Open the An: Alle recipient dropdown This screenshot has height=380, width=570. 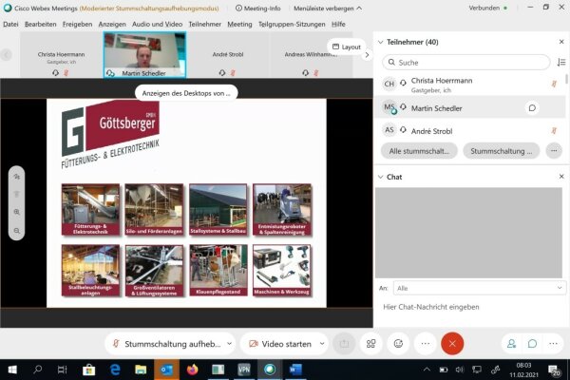point(479,288)
